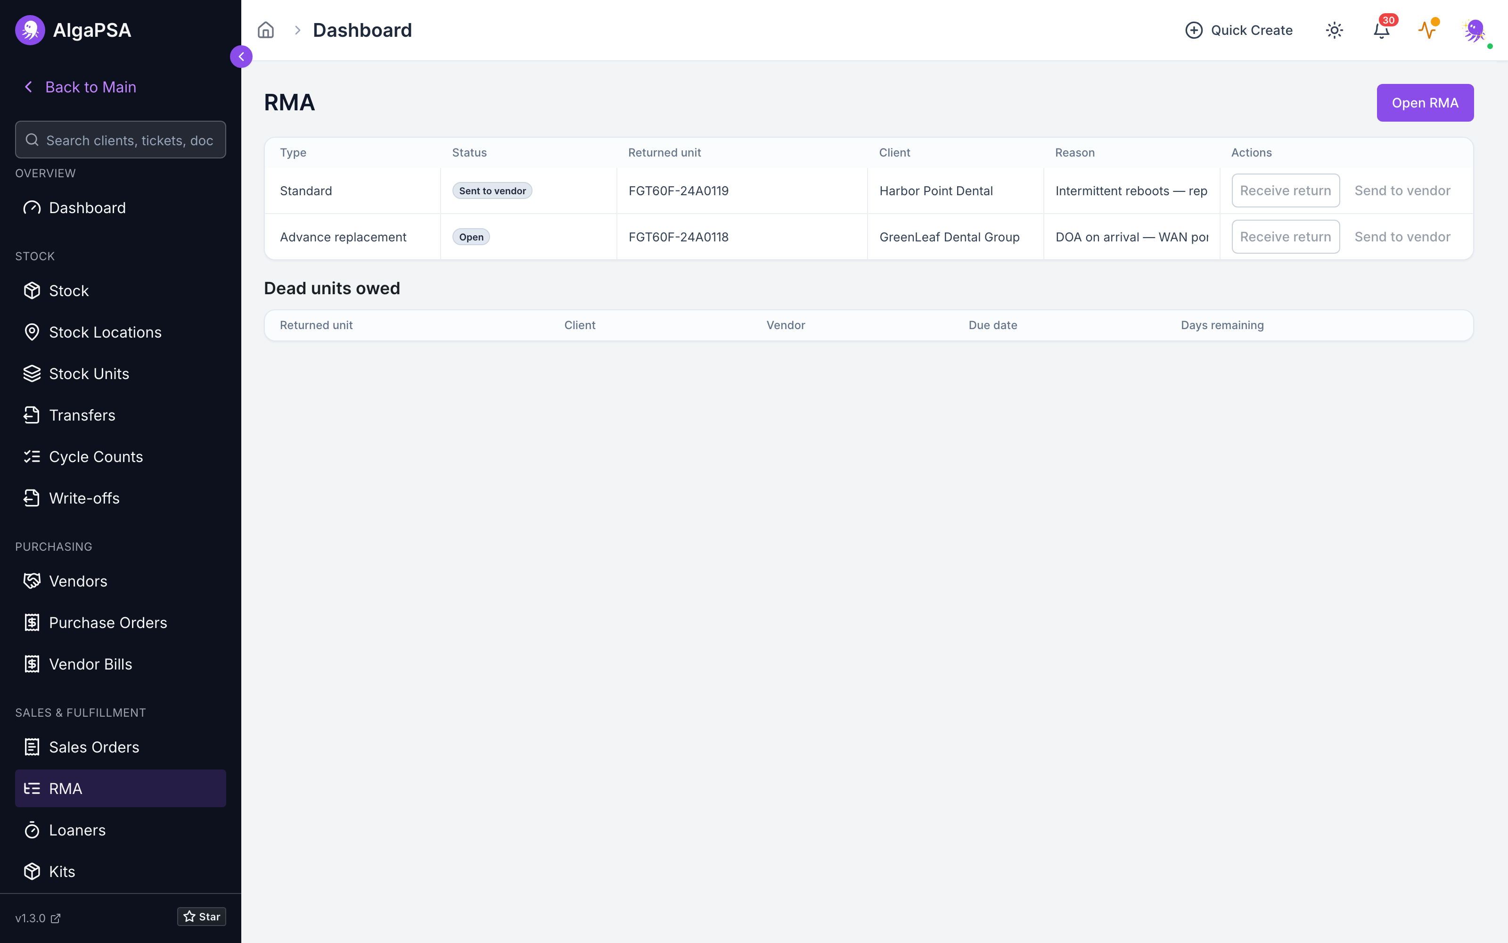Click the Kits box icon
This screenshot has height=943, width=1508.
click(32, 871)
